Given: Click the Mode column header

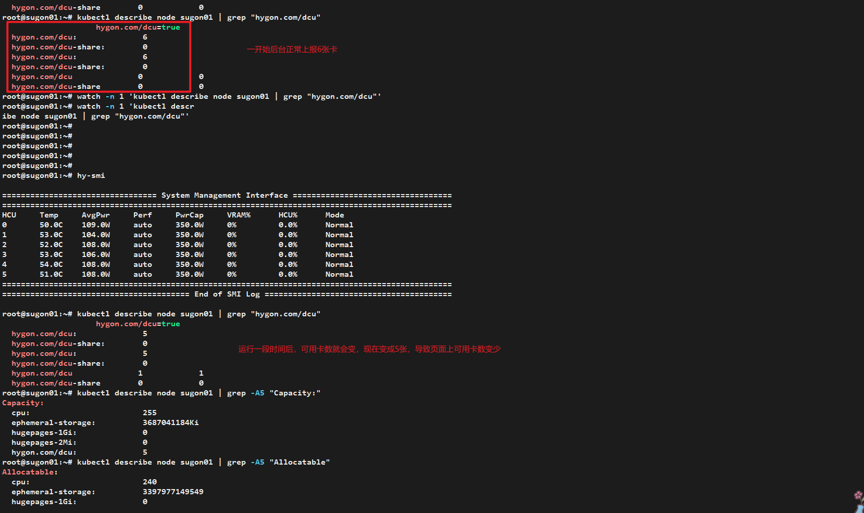Looking at the screenshot, I should 335,215.
